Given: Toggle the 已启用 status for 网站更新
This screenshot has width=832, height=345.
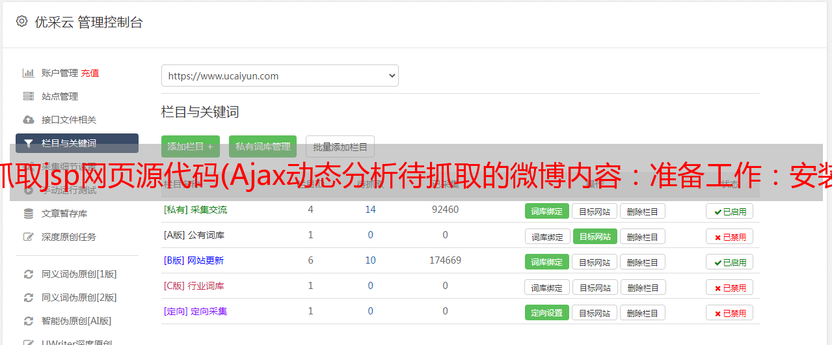Looking at the screenshot, I should (729, 262).
